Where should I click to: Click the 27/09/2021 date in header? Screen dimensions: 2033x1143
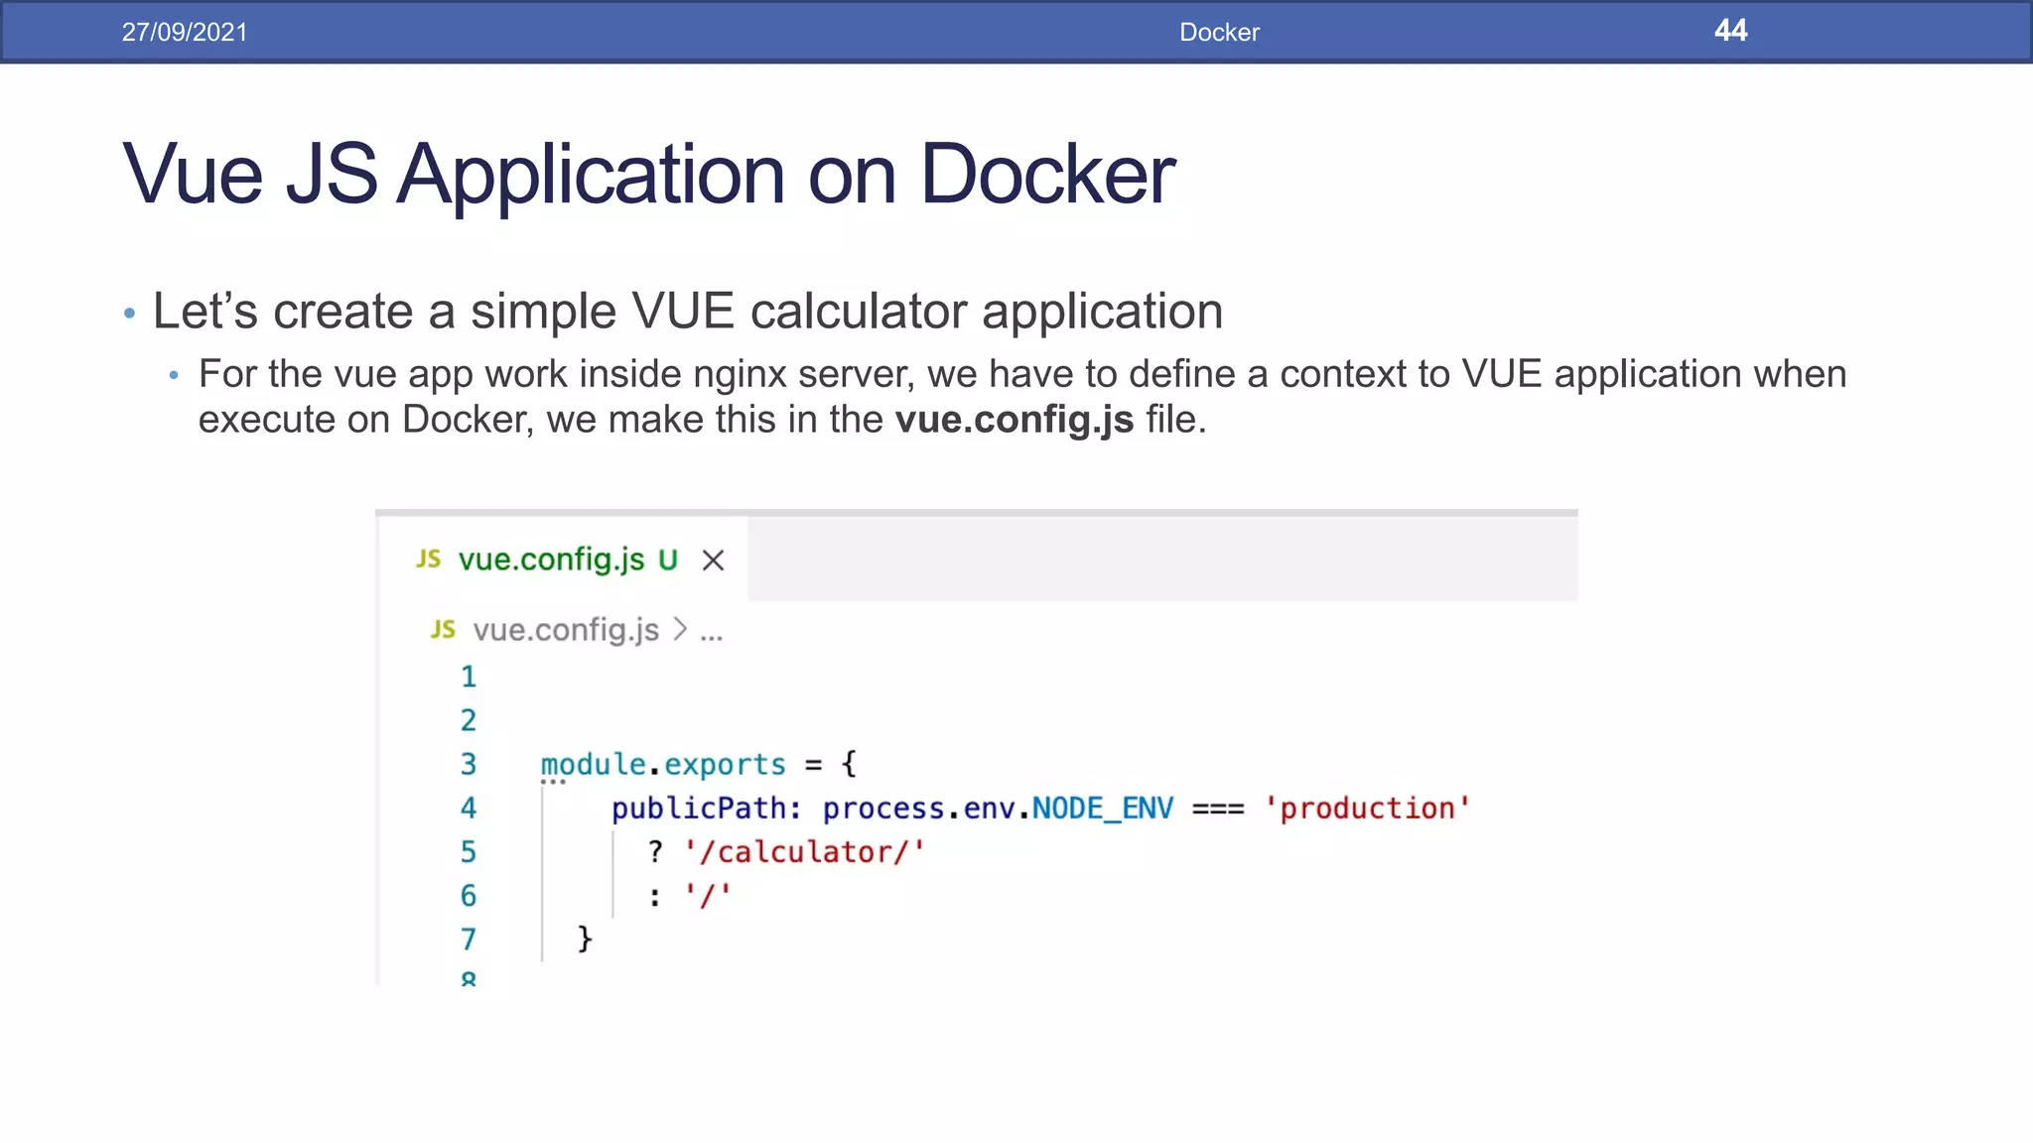coord(185,32)
